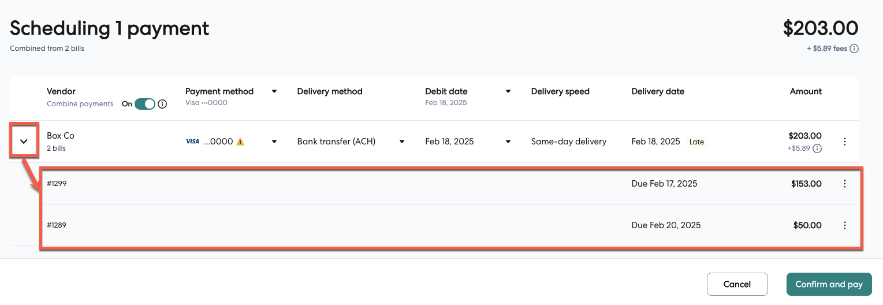Image resolution: width=883 pixels, height=305 pixels.
Task: Click the info icon beside total fees
Action: [x=854, y=49]
